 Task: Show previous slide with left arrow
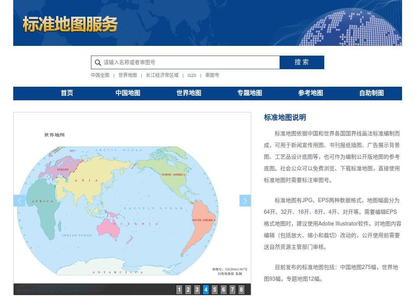tap(19, 201)
